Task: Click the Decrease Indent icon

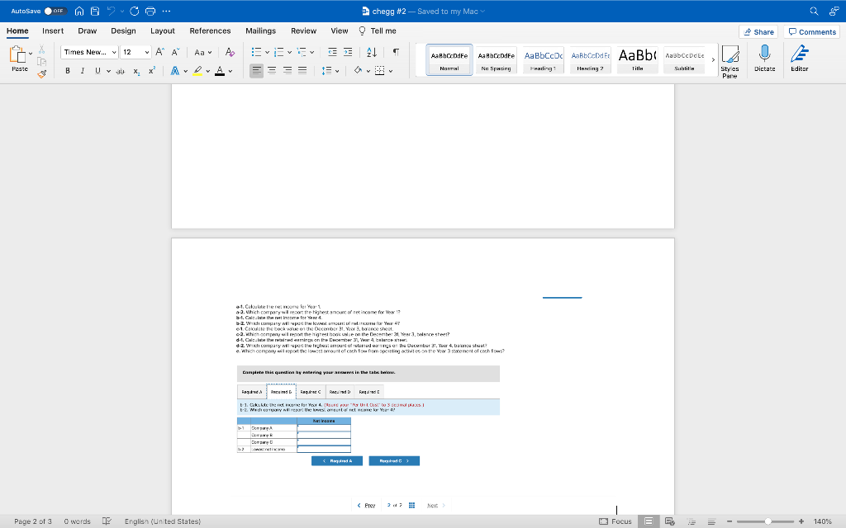Action: [x=332, y=52]
